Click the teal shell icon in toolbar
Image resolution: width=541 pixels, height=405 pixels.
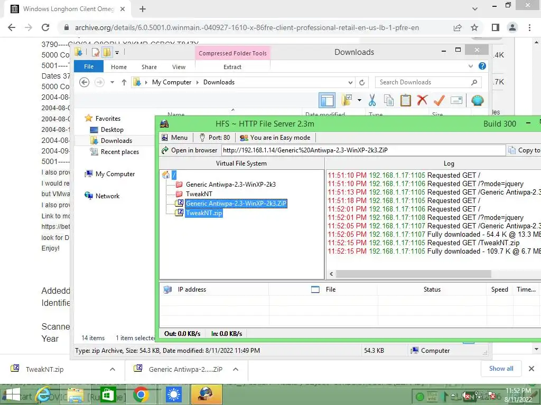pyautogui.click(x=478, y=100)
